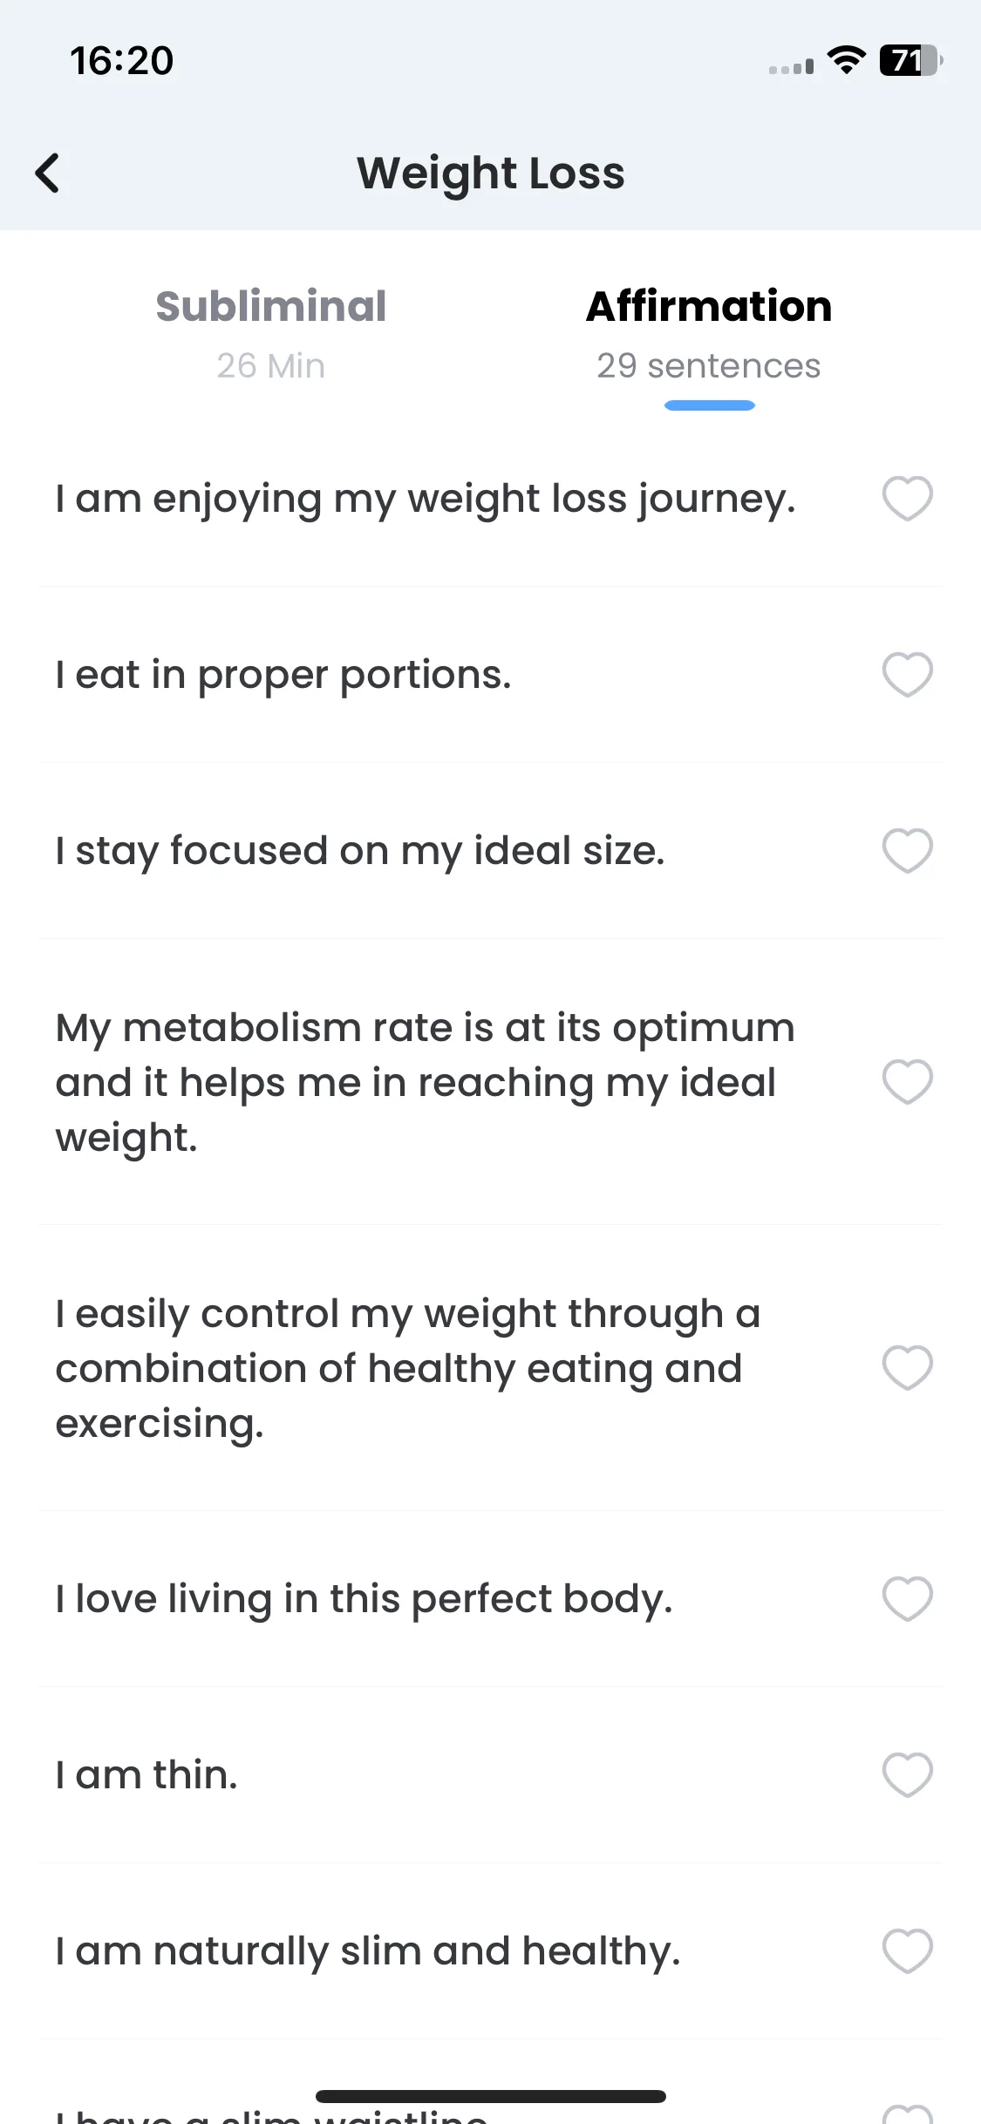This screenshot has height=2124, width=981.
Task: Like "I stay focused on my ideal size"
Action: coord(907,850)
